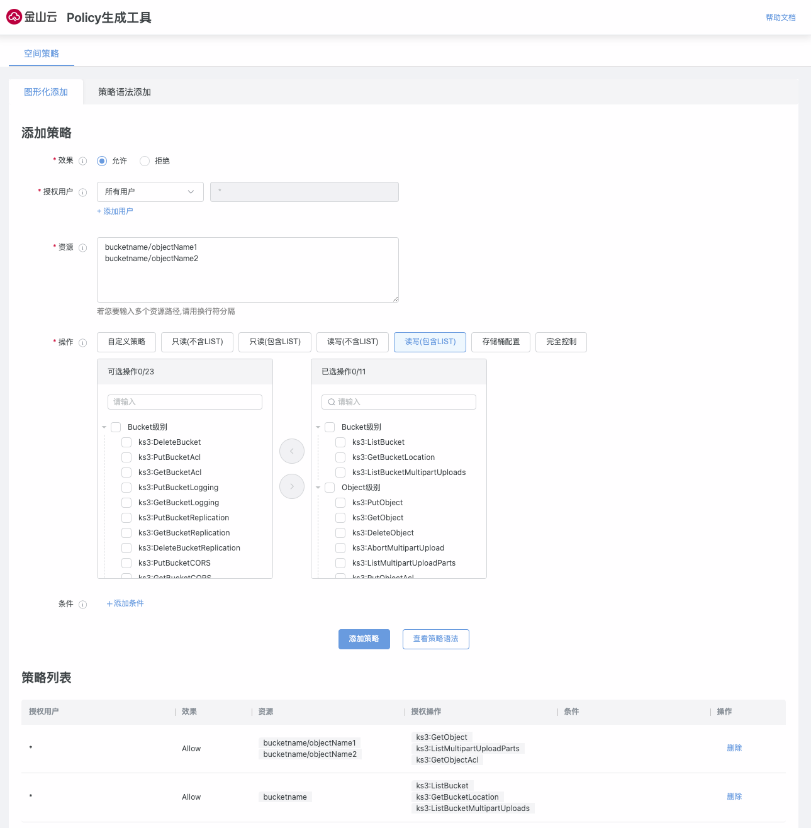
Task: Collapse the Object级别 group in 已选操作
Action: (318, 488)
